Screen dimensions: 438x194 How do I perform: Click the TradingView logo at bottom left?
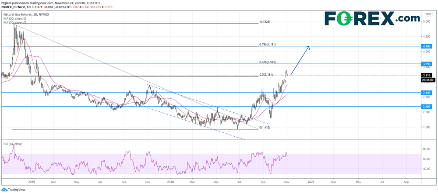pos(13,190)
